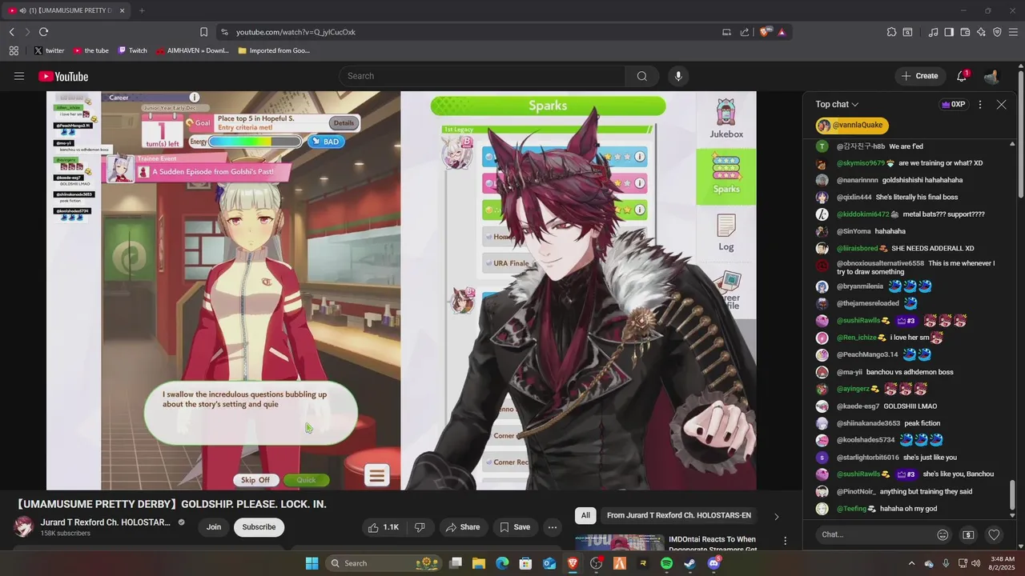Open AIMHAVEN bookmark
1025x576 pixels.
coord(192,50)
